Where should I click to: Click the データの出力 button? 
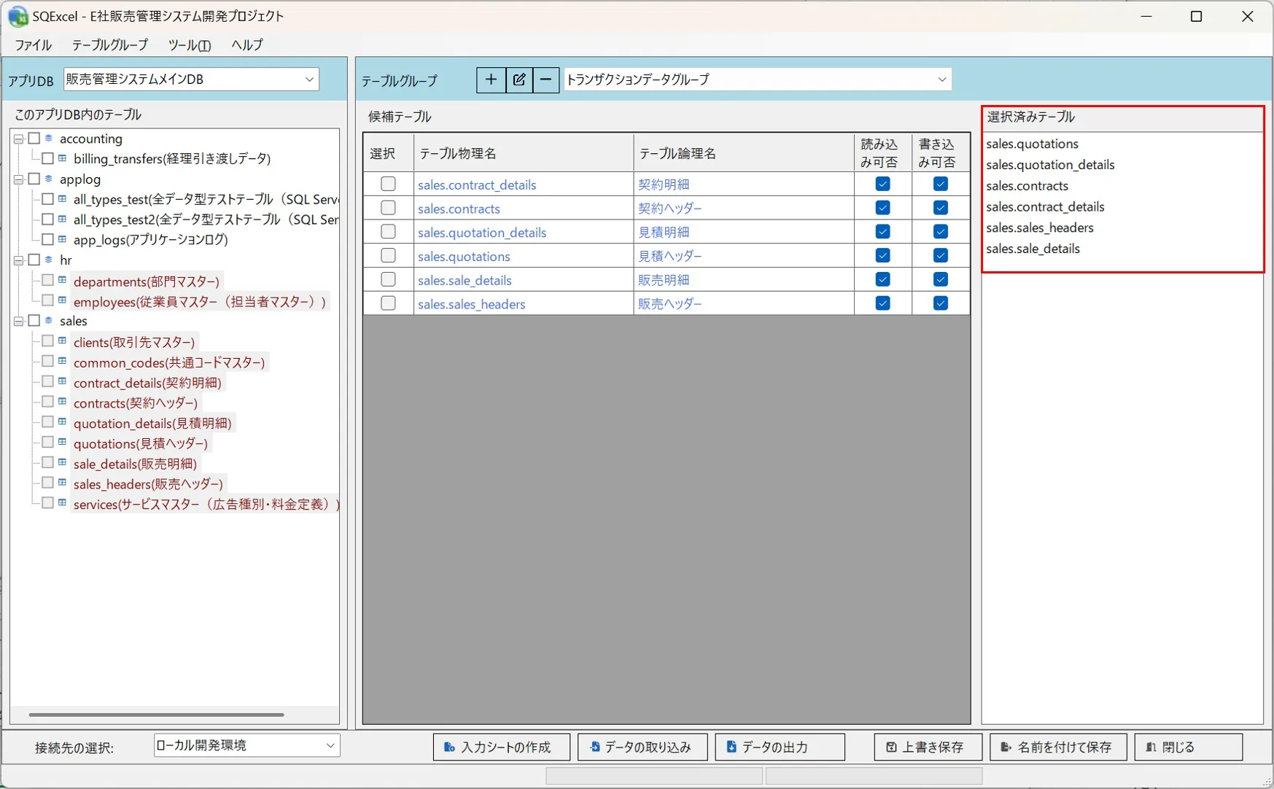[x=780, y=747]
